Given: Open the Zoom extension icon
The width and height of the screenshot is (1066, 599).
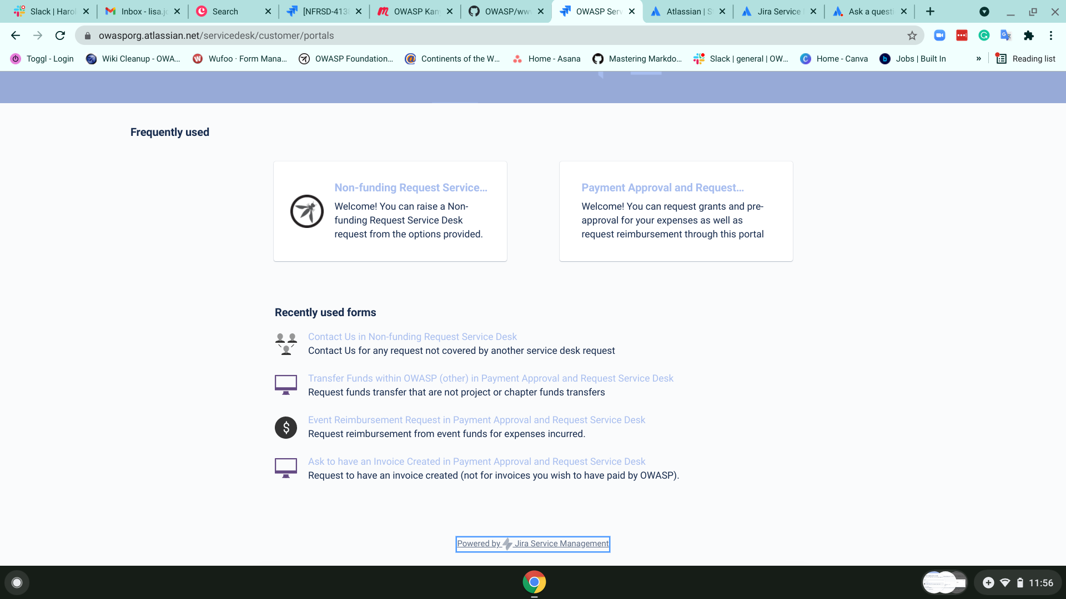Looking at the screenshot, I should coord(939,35).
